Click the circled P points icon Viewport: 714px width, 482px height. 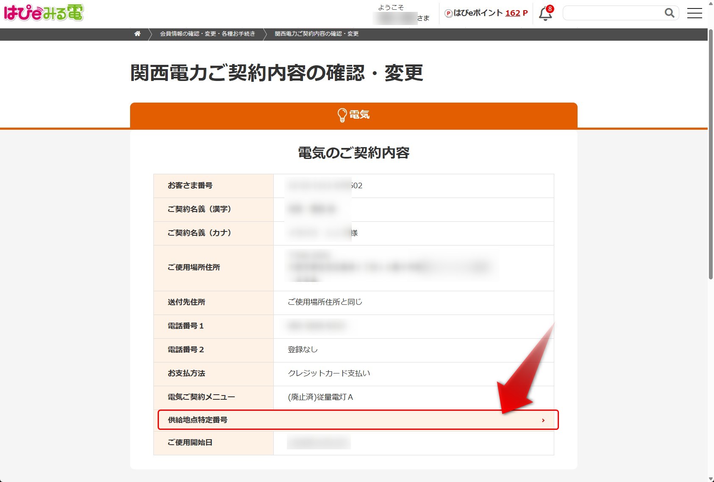[448, 14]
